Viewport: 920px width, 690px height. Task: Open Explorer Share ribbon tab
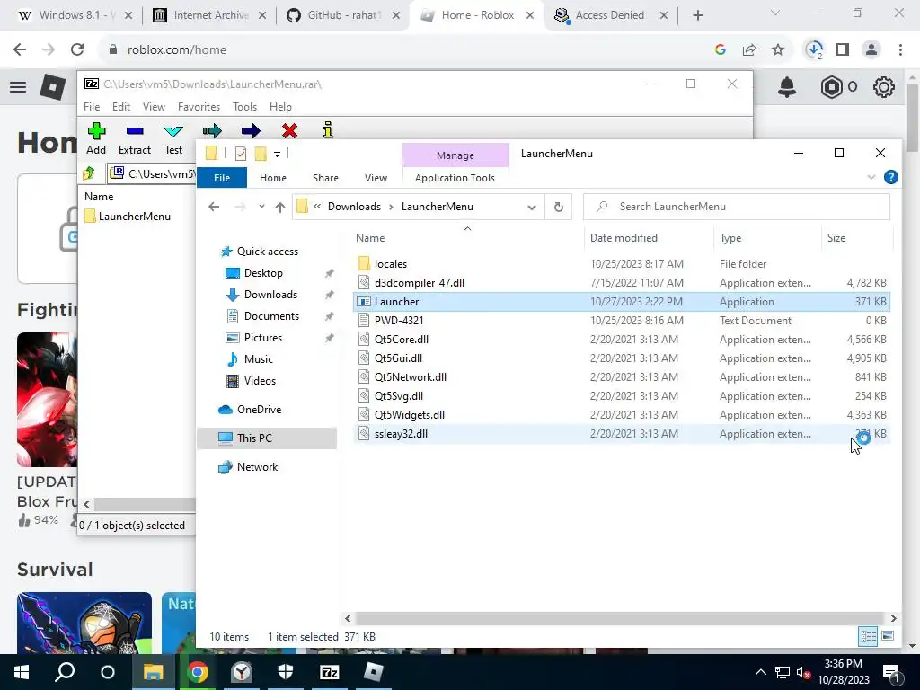pos(325,178)
